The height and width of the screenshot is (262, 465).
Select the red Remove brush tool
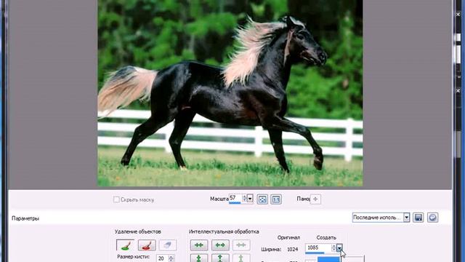click(147, 245)
